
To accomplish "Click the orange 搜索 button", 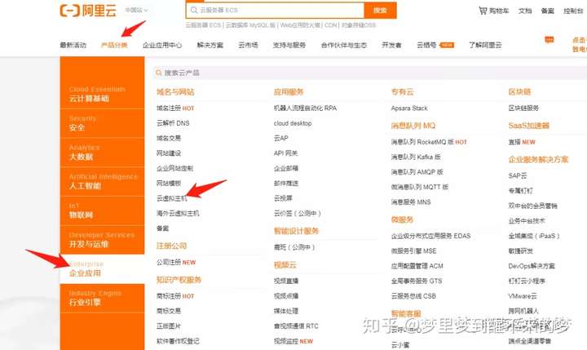I will (x=381, y=10).
